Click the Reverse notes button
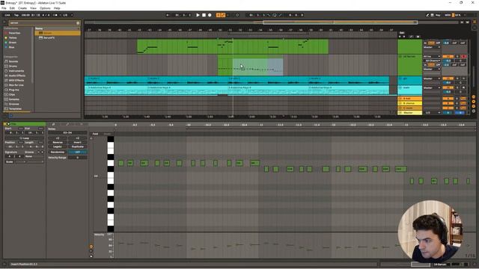The image size is (479, 269). click(x=58, y=143)
